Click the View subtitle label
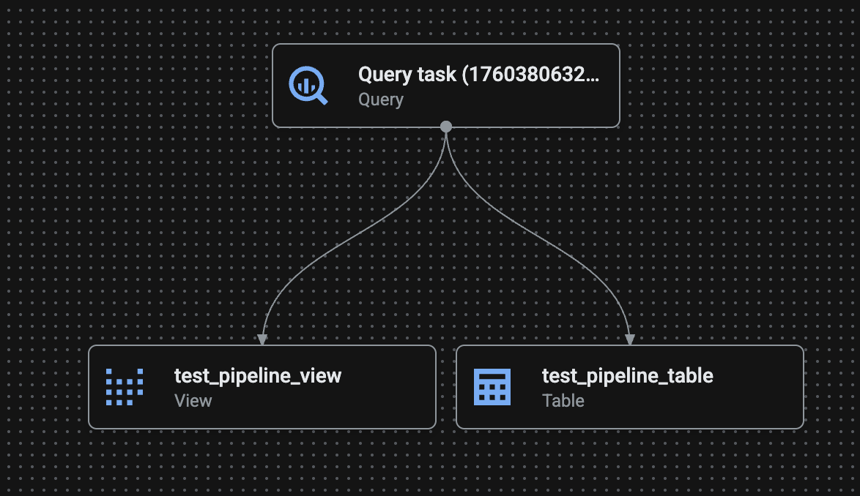This screenshot has height=496, width=860. (x=193, y=401)
